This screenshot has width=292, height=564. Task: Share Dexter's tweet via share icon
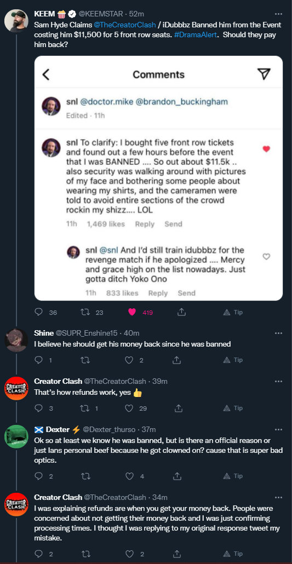[x=177, y=476]
